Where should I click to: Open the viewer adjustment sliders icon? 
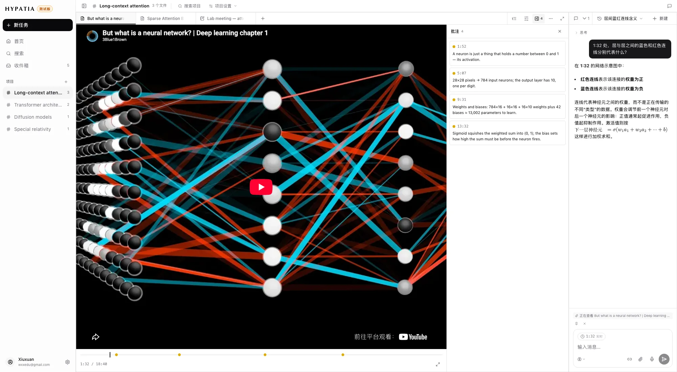(526, 19)
